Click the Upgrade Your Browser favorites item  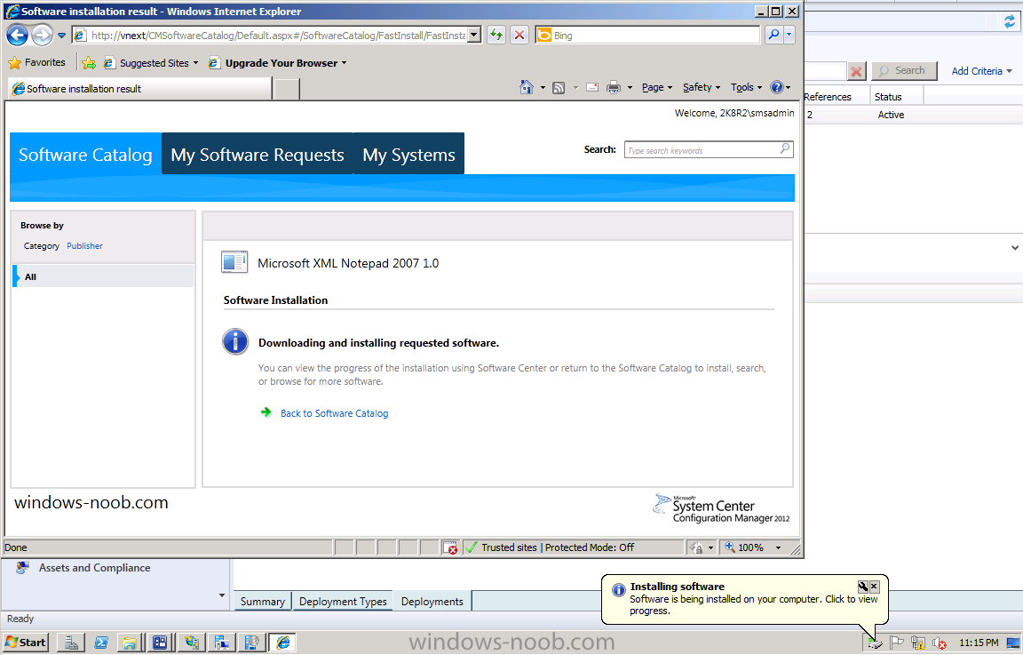(x=277, y=63)
